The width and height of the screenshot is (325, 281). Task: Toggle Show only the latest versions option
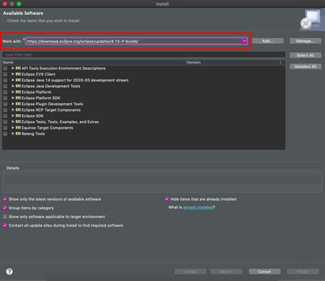[x=5, y=199]
